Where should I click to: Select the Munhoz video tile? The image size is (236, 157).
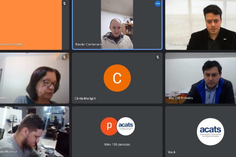(x=34, y=132)
